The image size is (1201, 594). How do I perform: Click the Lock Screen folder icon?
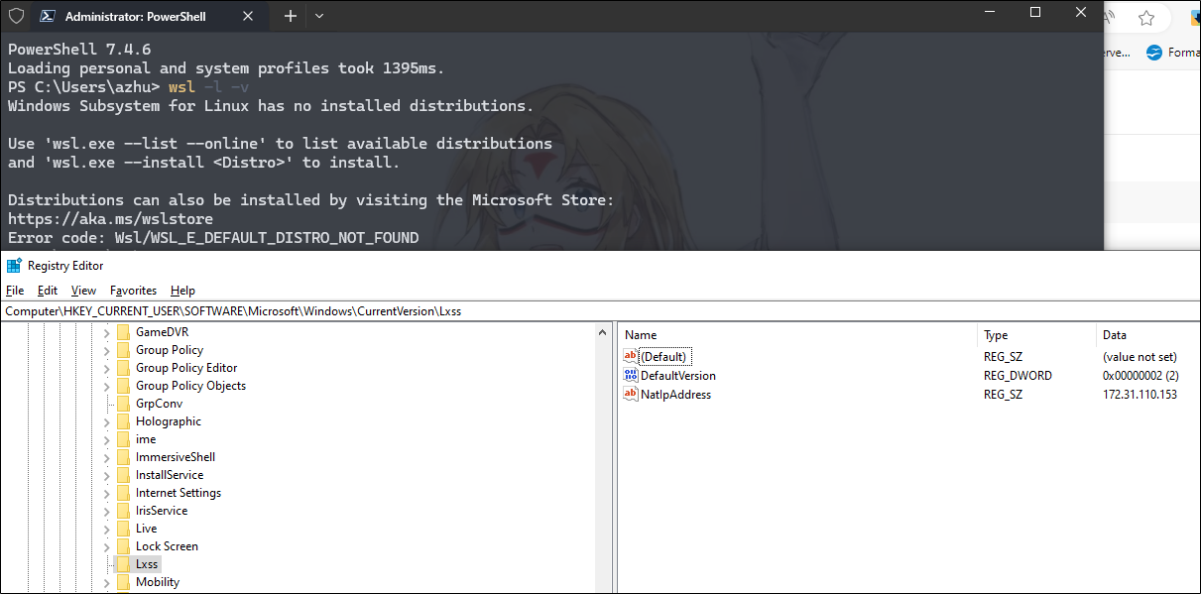(x=123, y=546)
